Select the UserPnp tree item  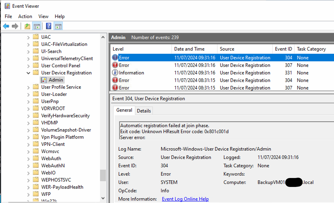click(50, 101)
